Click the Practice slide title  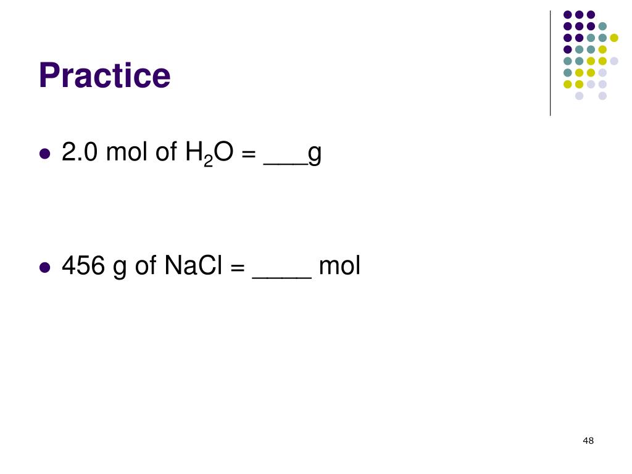(105, 75)
